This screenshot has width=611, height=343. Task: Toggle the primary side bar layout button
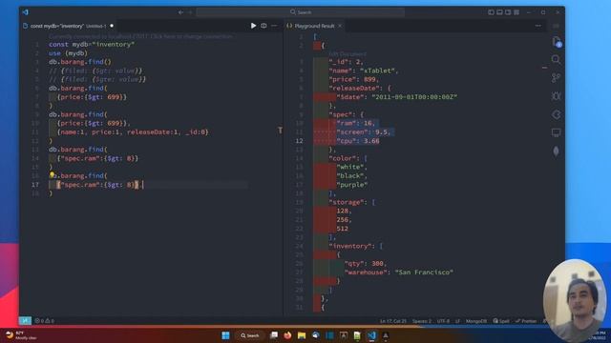pyautogui.click(x=491, y=12)
